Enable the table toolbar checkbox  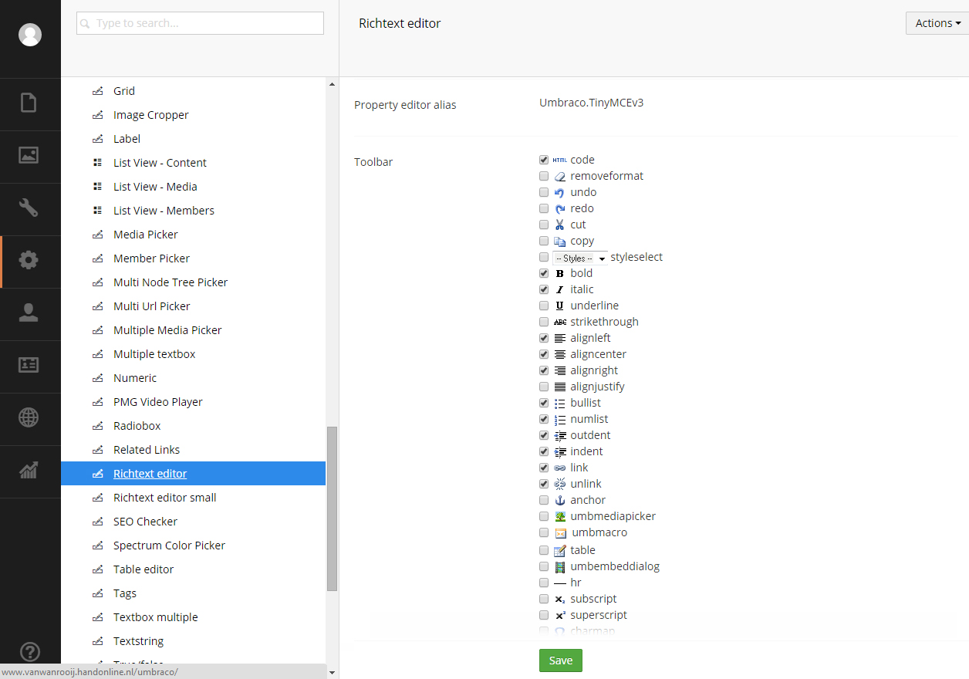point(544,550)
